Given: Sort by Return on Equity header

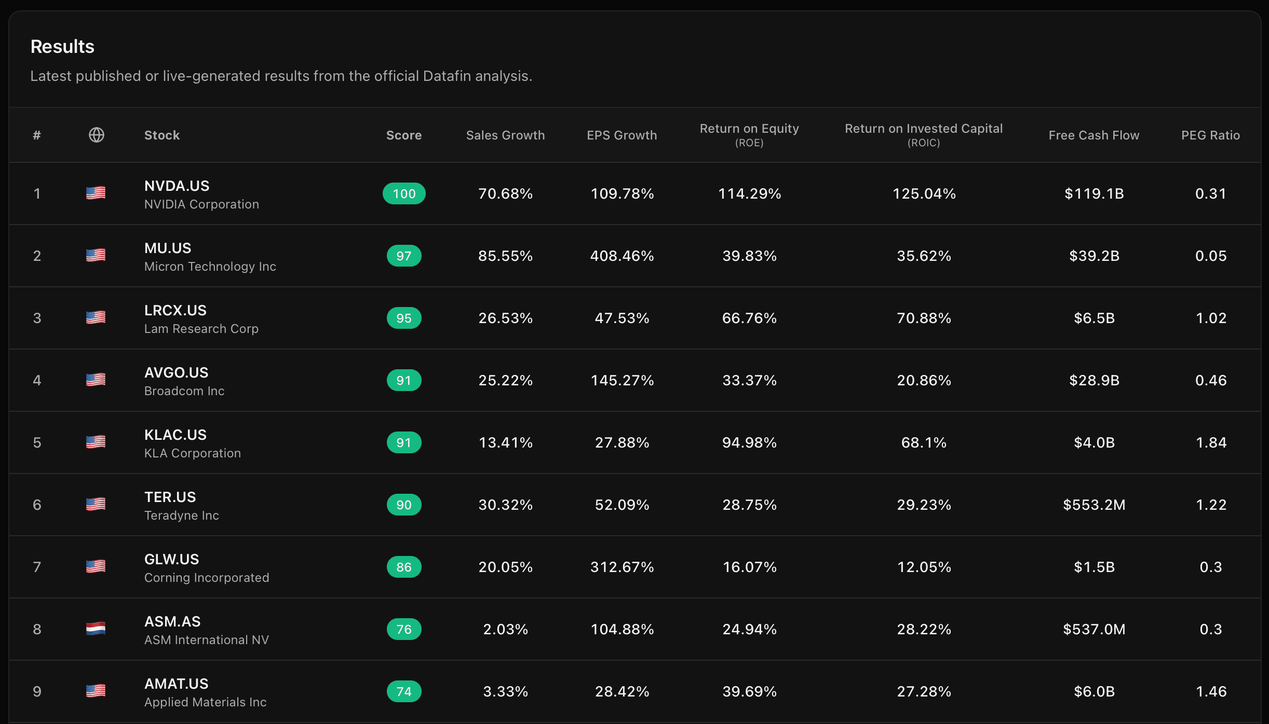Looking at the screenshot, I should [x=749, y=135].
